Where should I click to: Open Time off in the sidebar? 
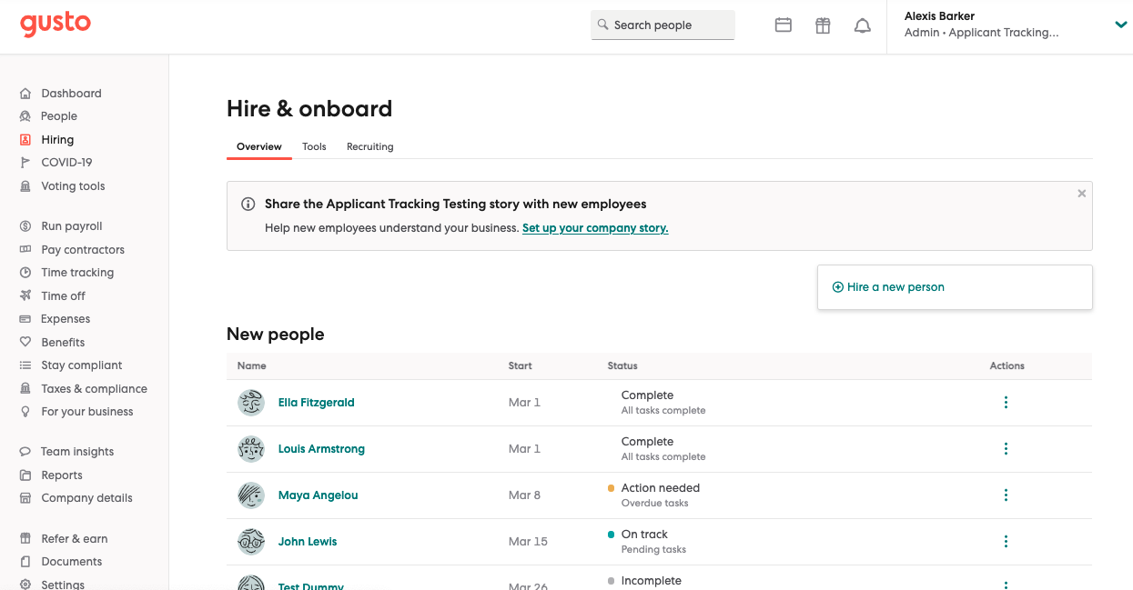coord(64,296)
